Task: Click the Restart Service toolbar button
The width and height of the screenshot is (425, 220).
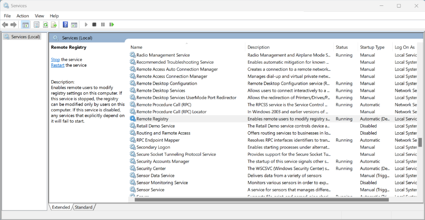Action: coord(111,25)
